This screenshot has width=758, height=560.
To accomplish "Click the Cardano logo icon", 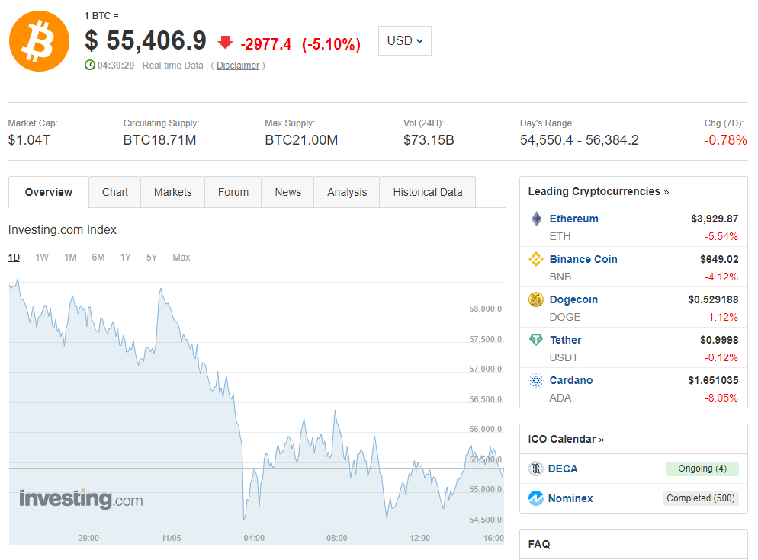I will pyautogui.click(x=535, y=380).
